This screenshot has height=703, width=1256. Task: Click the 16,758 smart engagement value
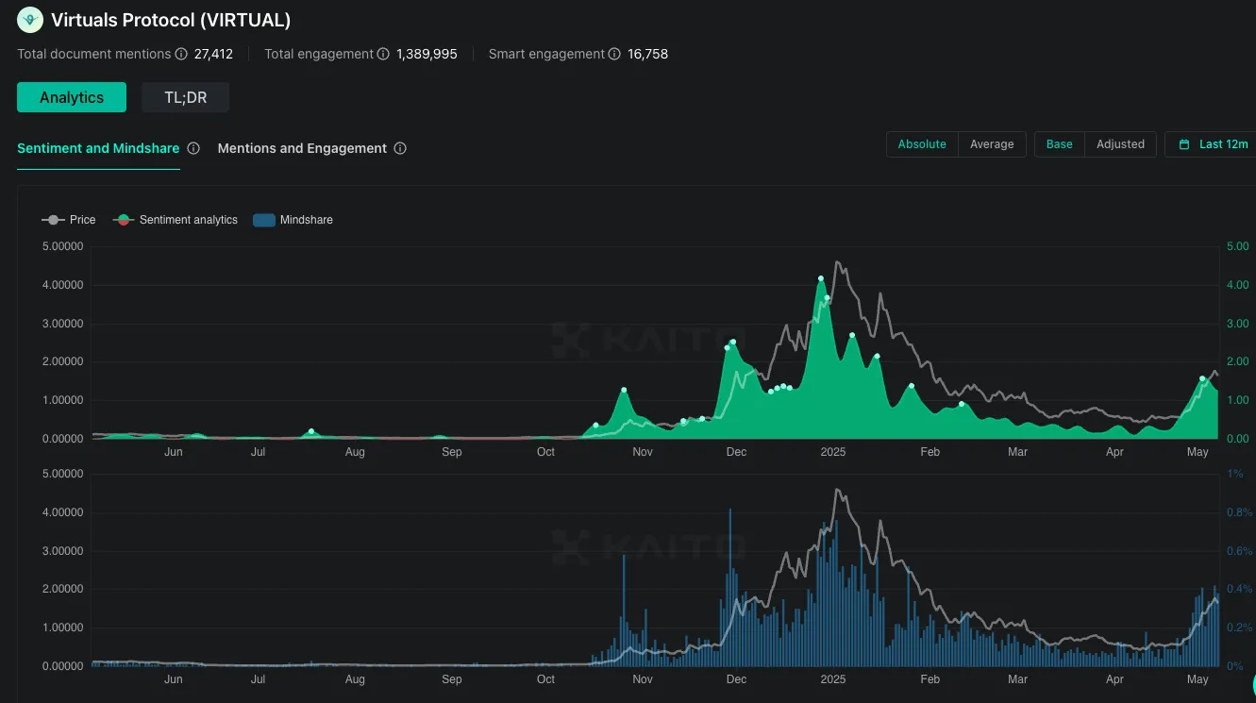click(x=647, y=54)
